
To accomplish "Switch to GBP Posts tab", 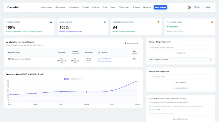I will click(x=124, y=7).
